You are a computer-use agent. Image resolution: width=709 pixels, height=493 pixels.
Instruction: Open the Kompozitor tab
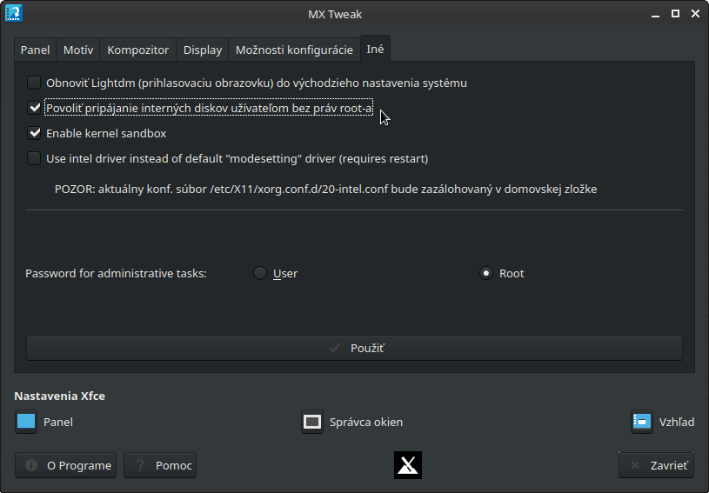[137, 50]
